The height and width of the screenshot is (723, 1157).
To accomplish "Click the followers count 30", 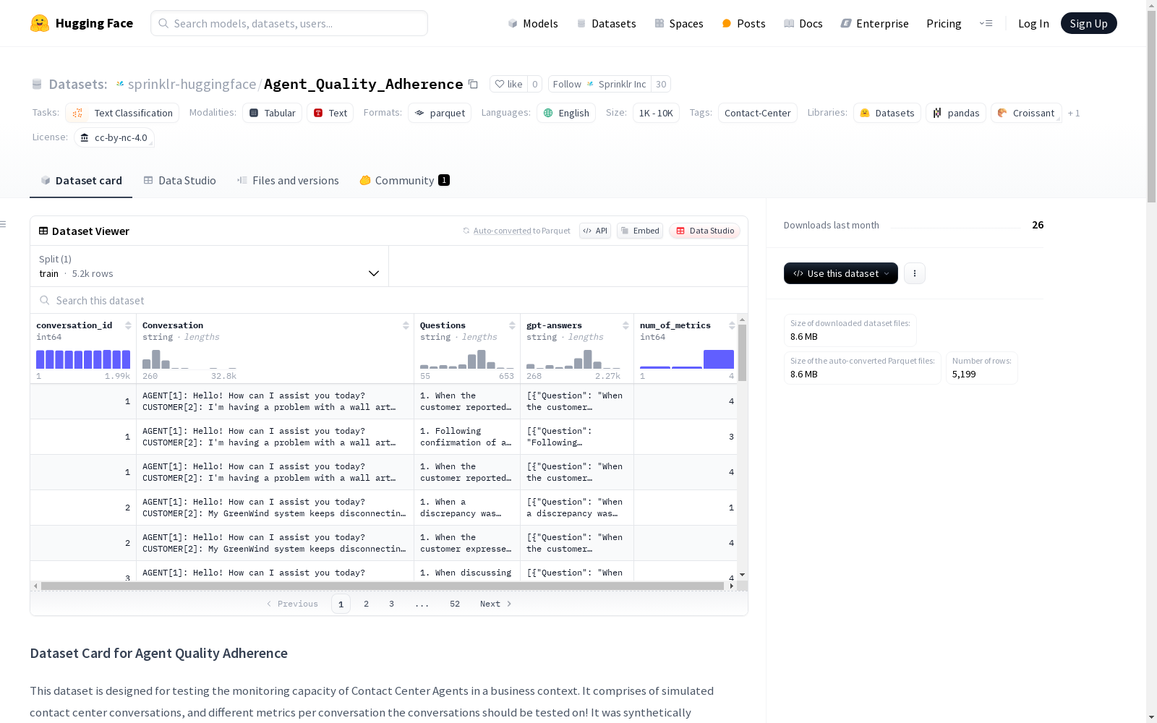I will tap(661, 84).
